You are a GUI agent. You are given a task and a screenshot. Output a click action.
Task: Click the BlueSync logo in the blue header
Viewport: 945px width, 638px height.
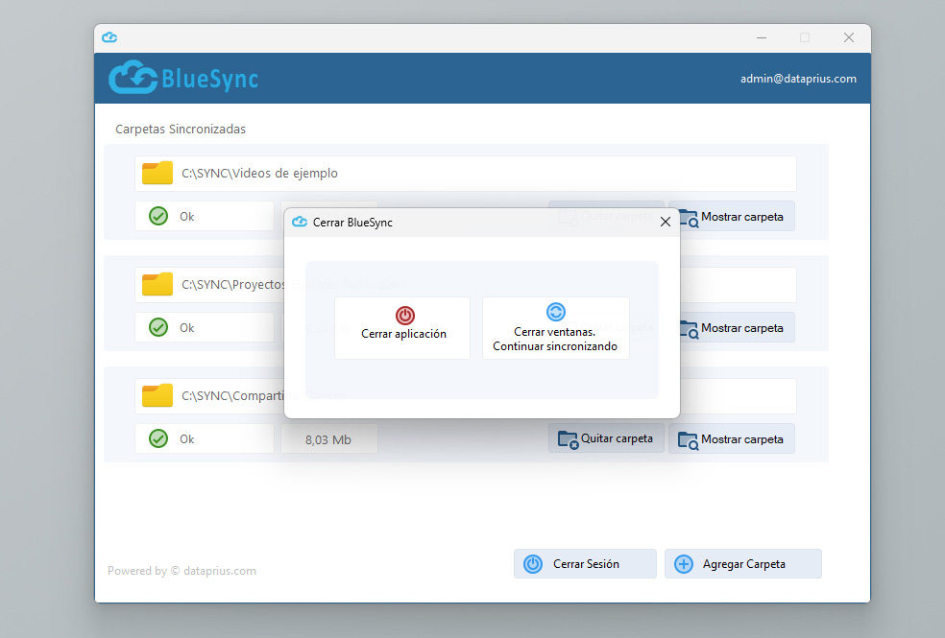coord(183,78)
